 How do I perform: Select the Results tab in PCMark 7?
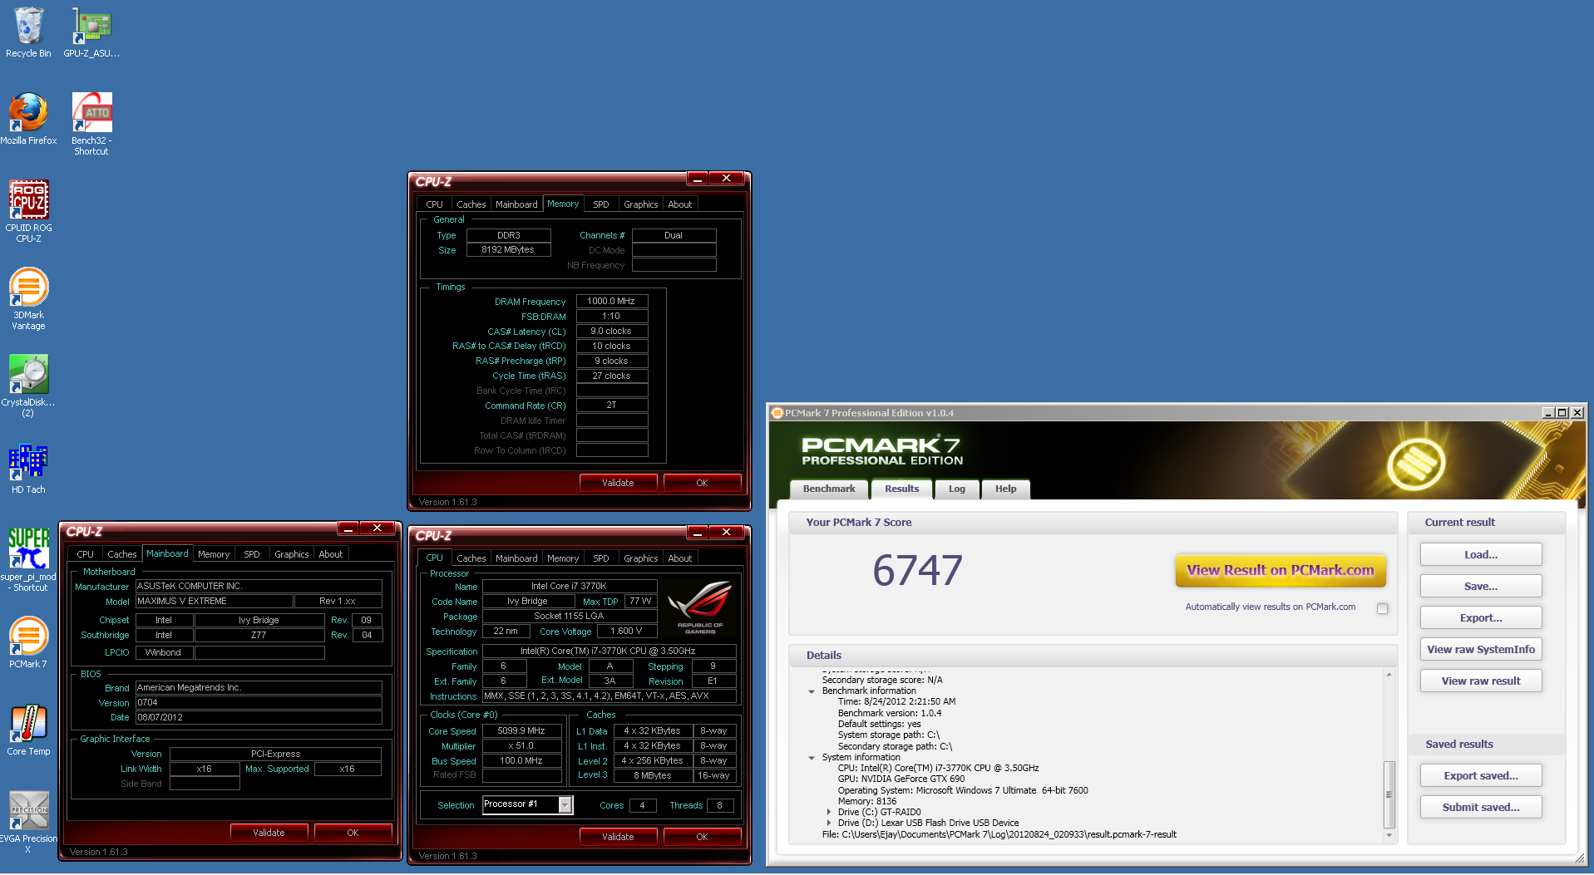pyautogui.click(x=901, y=489)
